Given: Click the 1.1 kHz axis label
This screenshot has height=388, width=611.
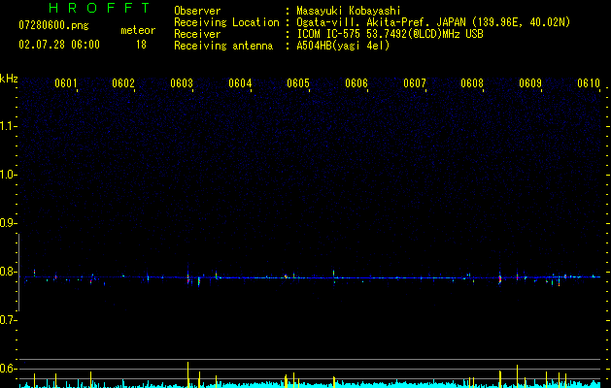Looking at the screenshot, I should [8, 126].
